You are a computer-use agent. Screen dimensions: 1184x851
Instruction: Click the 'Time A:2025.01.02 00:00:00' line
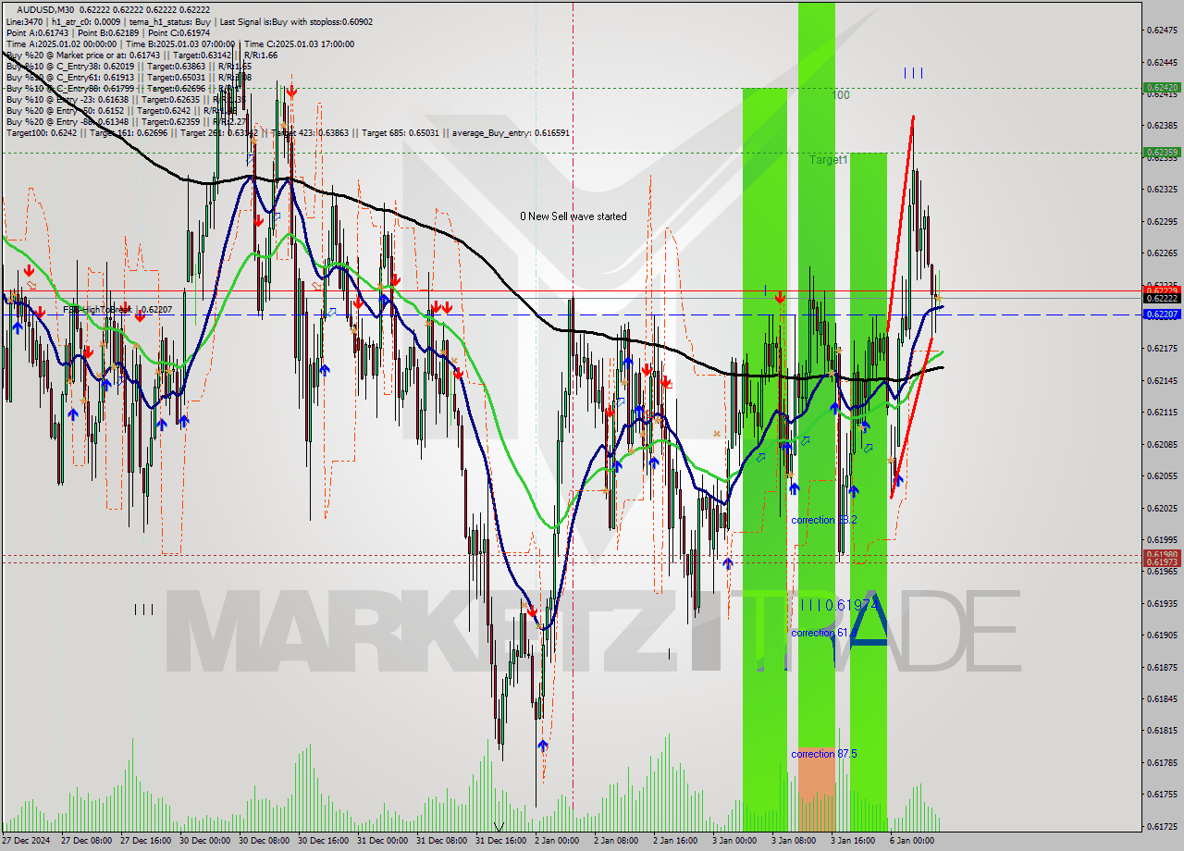click(61, 43)
